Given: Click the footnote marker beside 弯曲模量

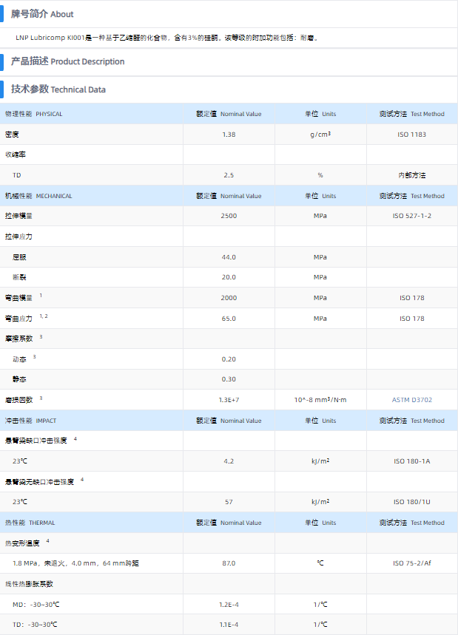Looking at the screenshot, I should pyautogui.click(x=41, y=296).
